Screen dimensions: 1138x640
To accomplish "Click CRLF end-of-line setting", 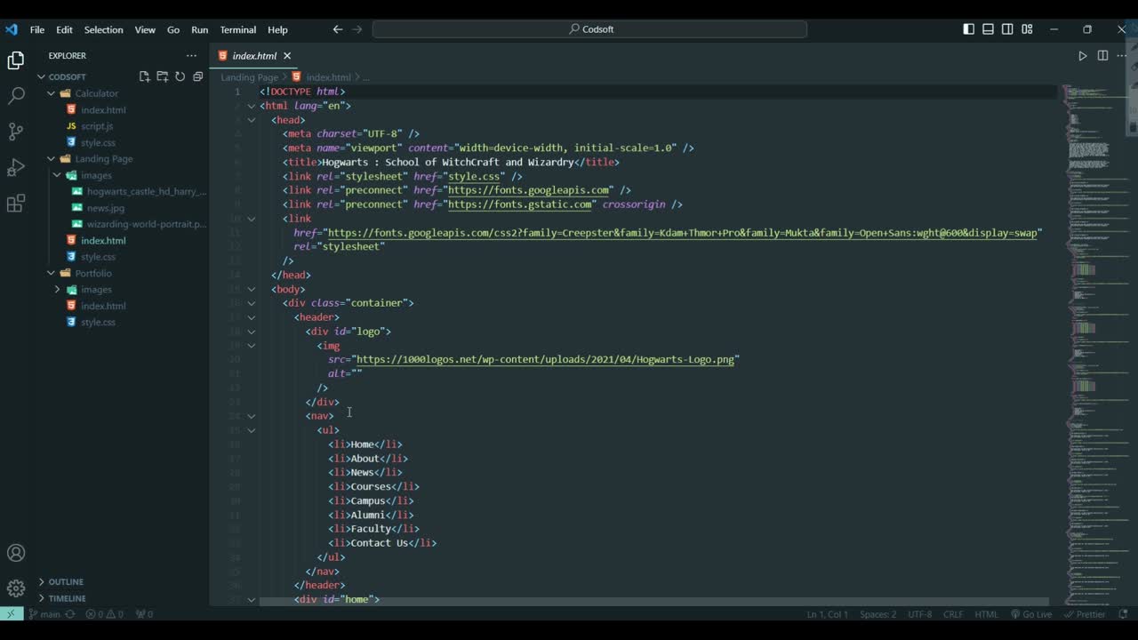I will (953, 614).
